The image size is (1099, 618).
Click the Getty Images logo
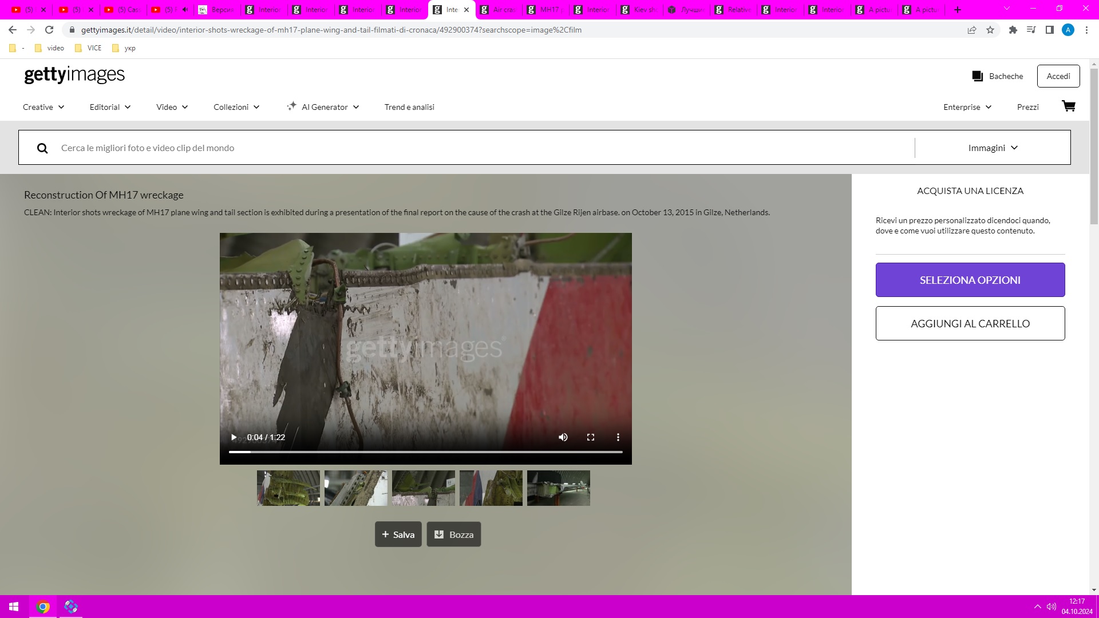[x=74, y=75]
